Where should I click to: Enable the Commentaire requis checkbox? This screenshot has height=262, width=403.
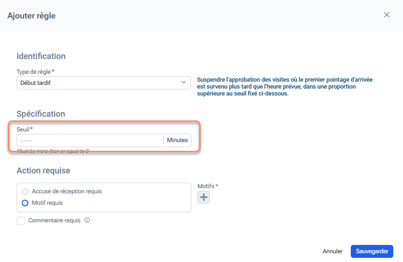[21, 221]
